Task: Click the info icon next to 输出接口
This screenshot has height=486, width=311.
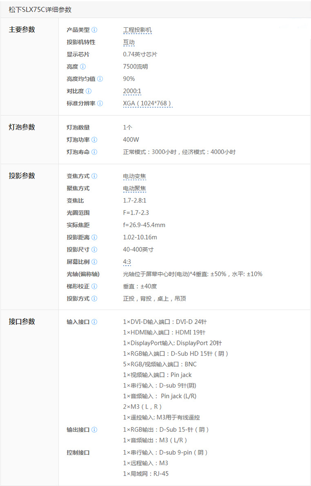Action: (x=94, y=430)
